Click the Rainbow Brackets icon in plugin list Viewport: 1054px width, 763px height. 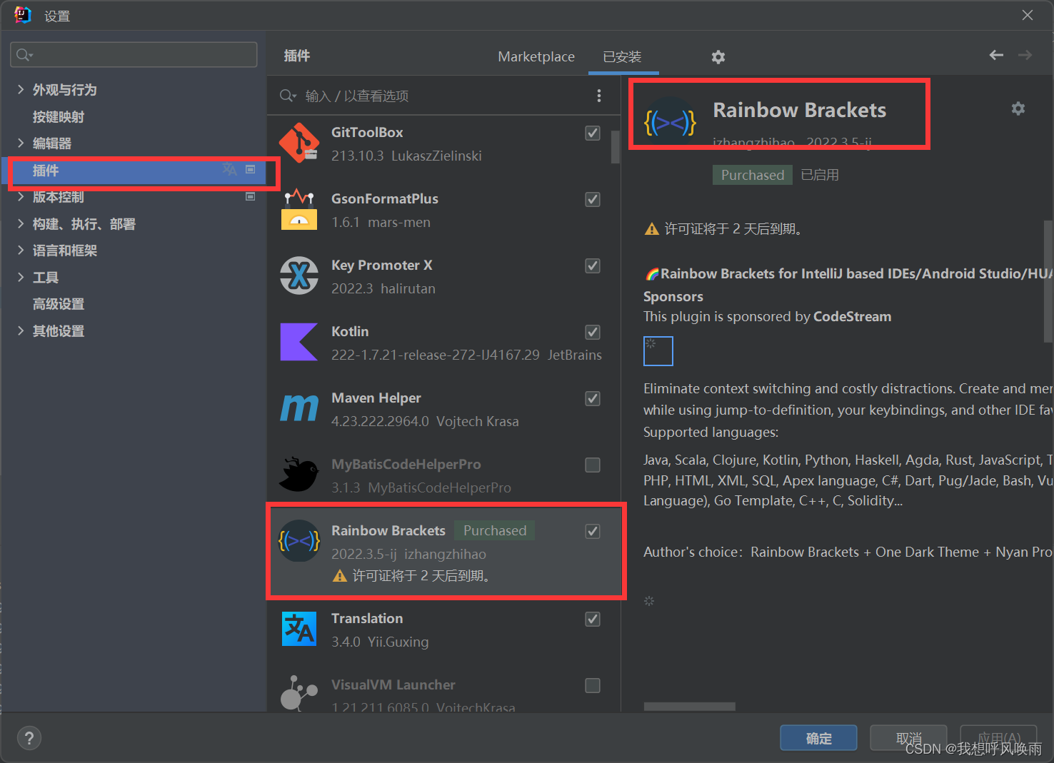click(x=298, y=541)
